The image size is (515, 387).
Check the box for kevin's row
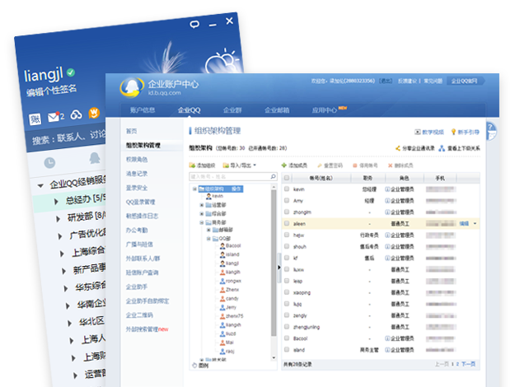pyautogui.click(x=287, y=189)
